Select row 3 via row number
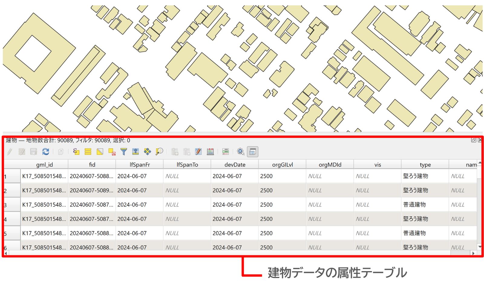484x282 pixels. pyautogui.click(x=12, y=205)
